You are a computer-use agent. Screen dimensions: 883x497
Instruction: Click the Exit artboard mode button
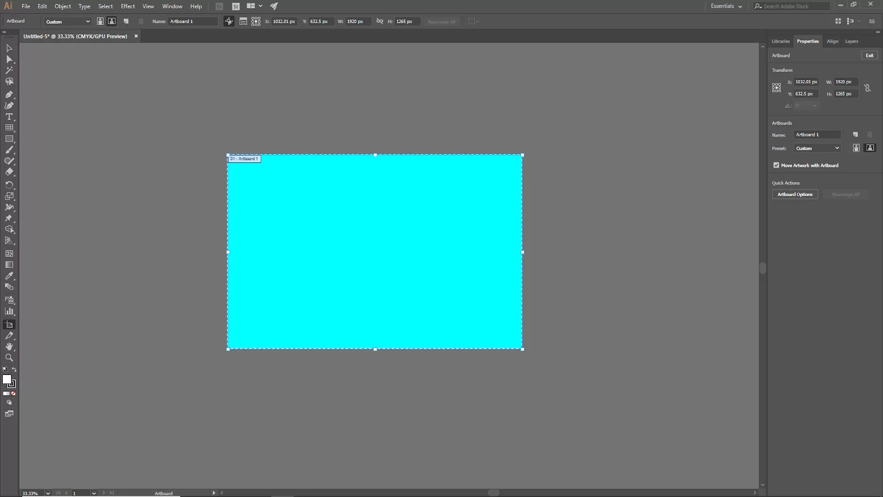(869, 55)
